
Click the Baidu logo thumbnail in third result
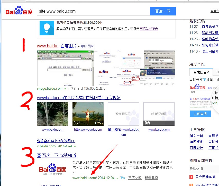(x=52, y=169)
